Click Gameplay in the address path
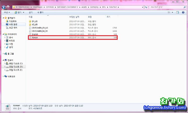The width and height of the screenshot is (188, 113). (94, 7)
